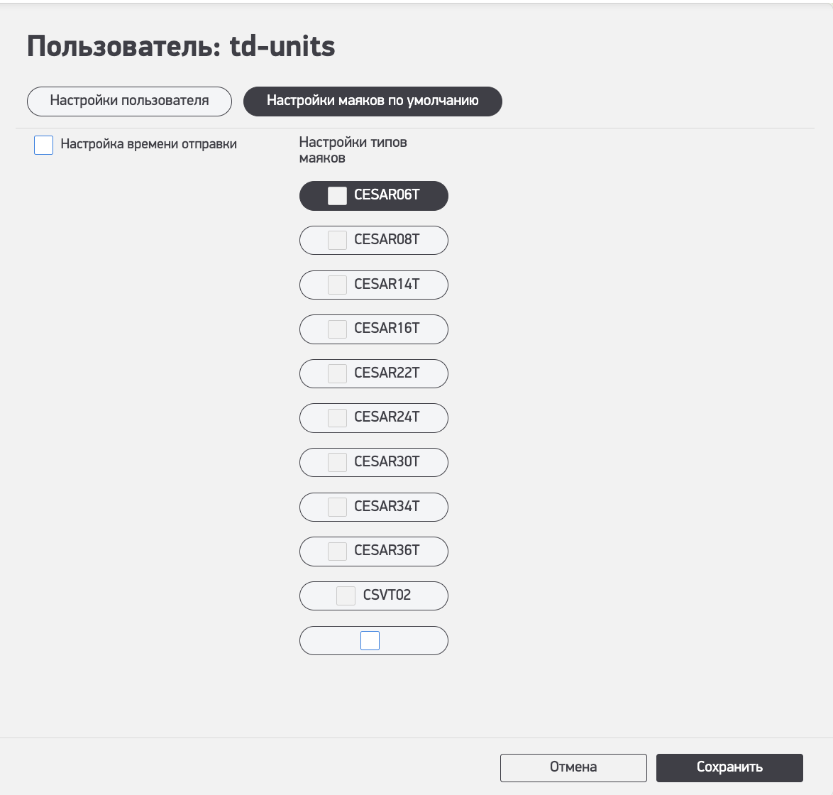Enable Настройка времени отправки checkbox
The width and height of the screenshot is (833, 795).
tap(44, 146)
